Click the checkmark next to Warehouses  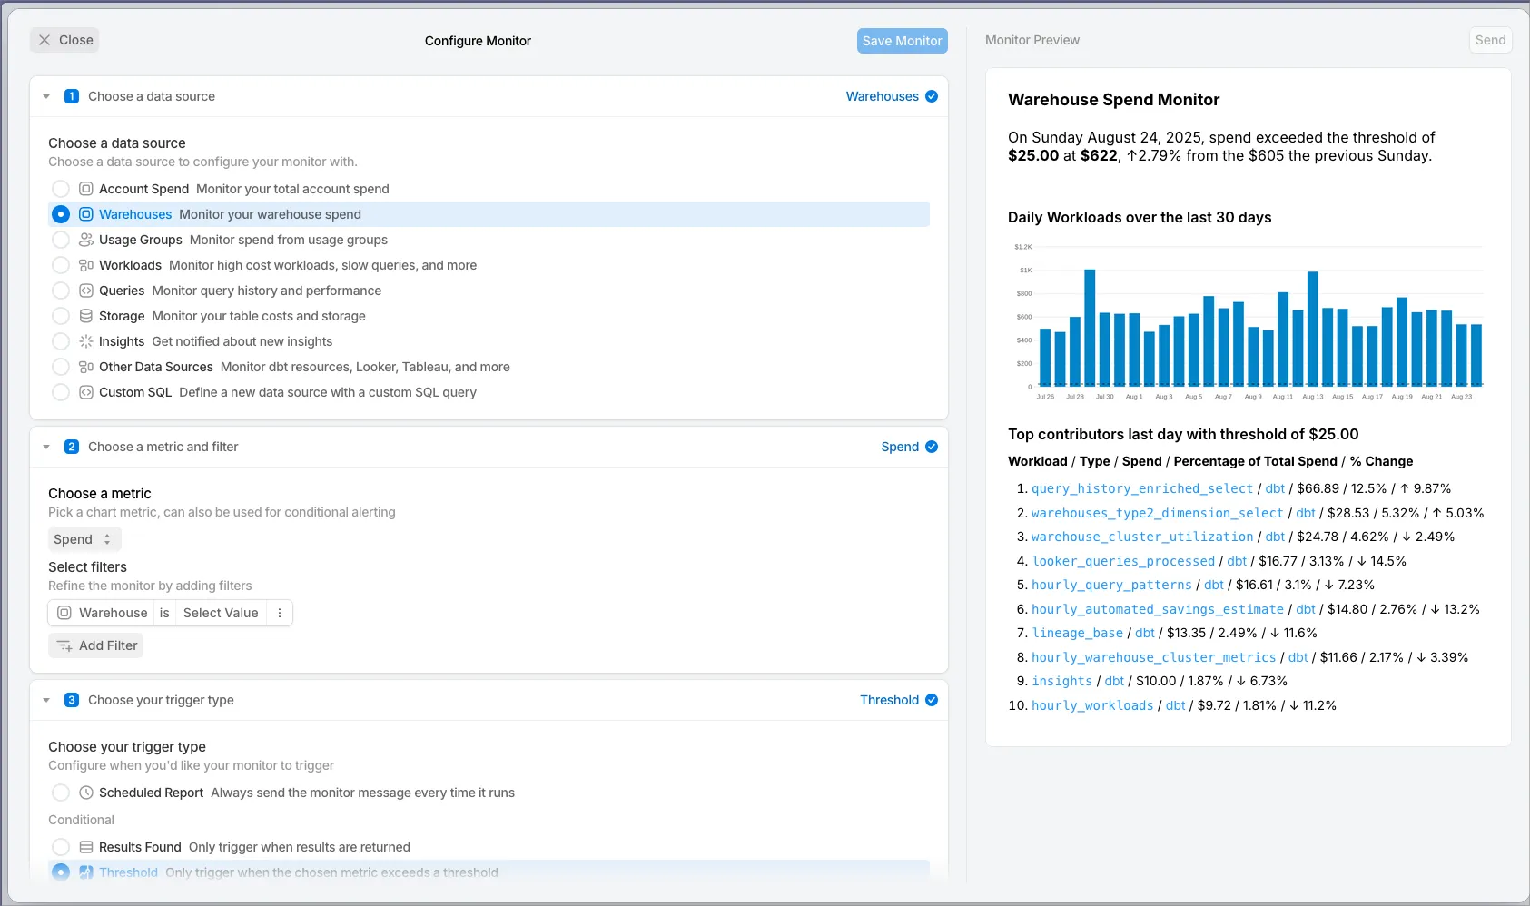point(932,96)
